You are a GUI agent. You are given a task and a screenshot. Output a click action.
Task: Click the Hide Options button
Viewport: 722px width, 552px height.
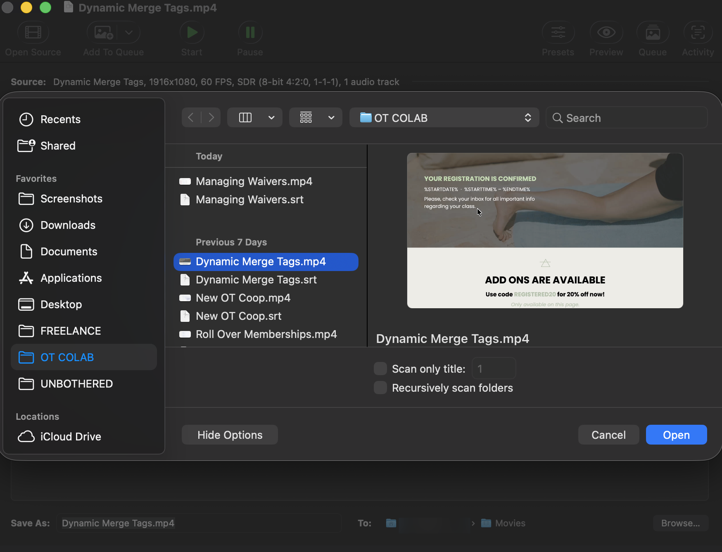pos(230,435)
